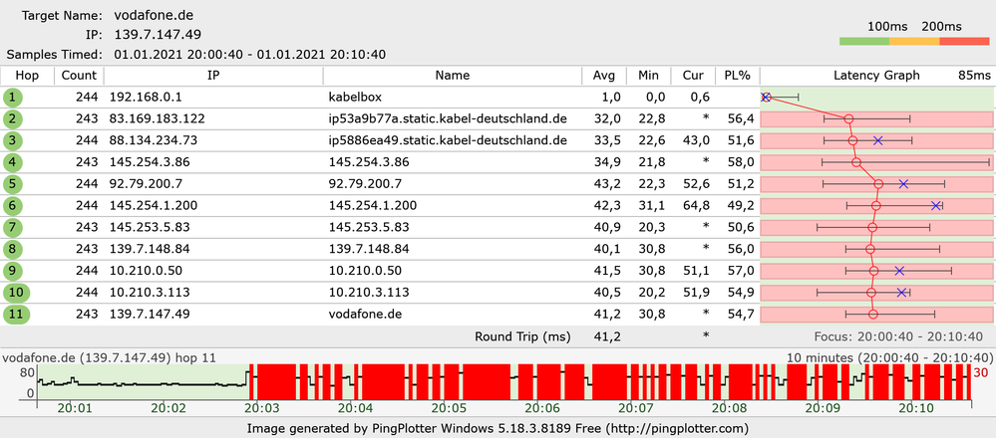
Task: Sort by PL% column header
Action: tap(738, 76)
